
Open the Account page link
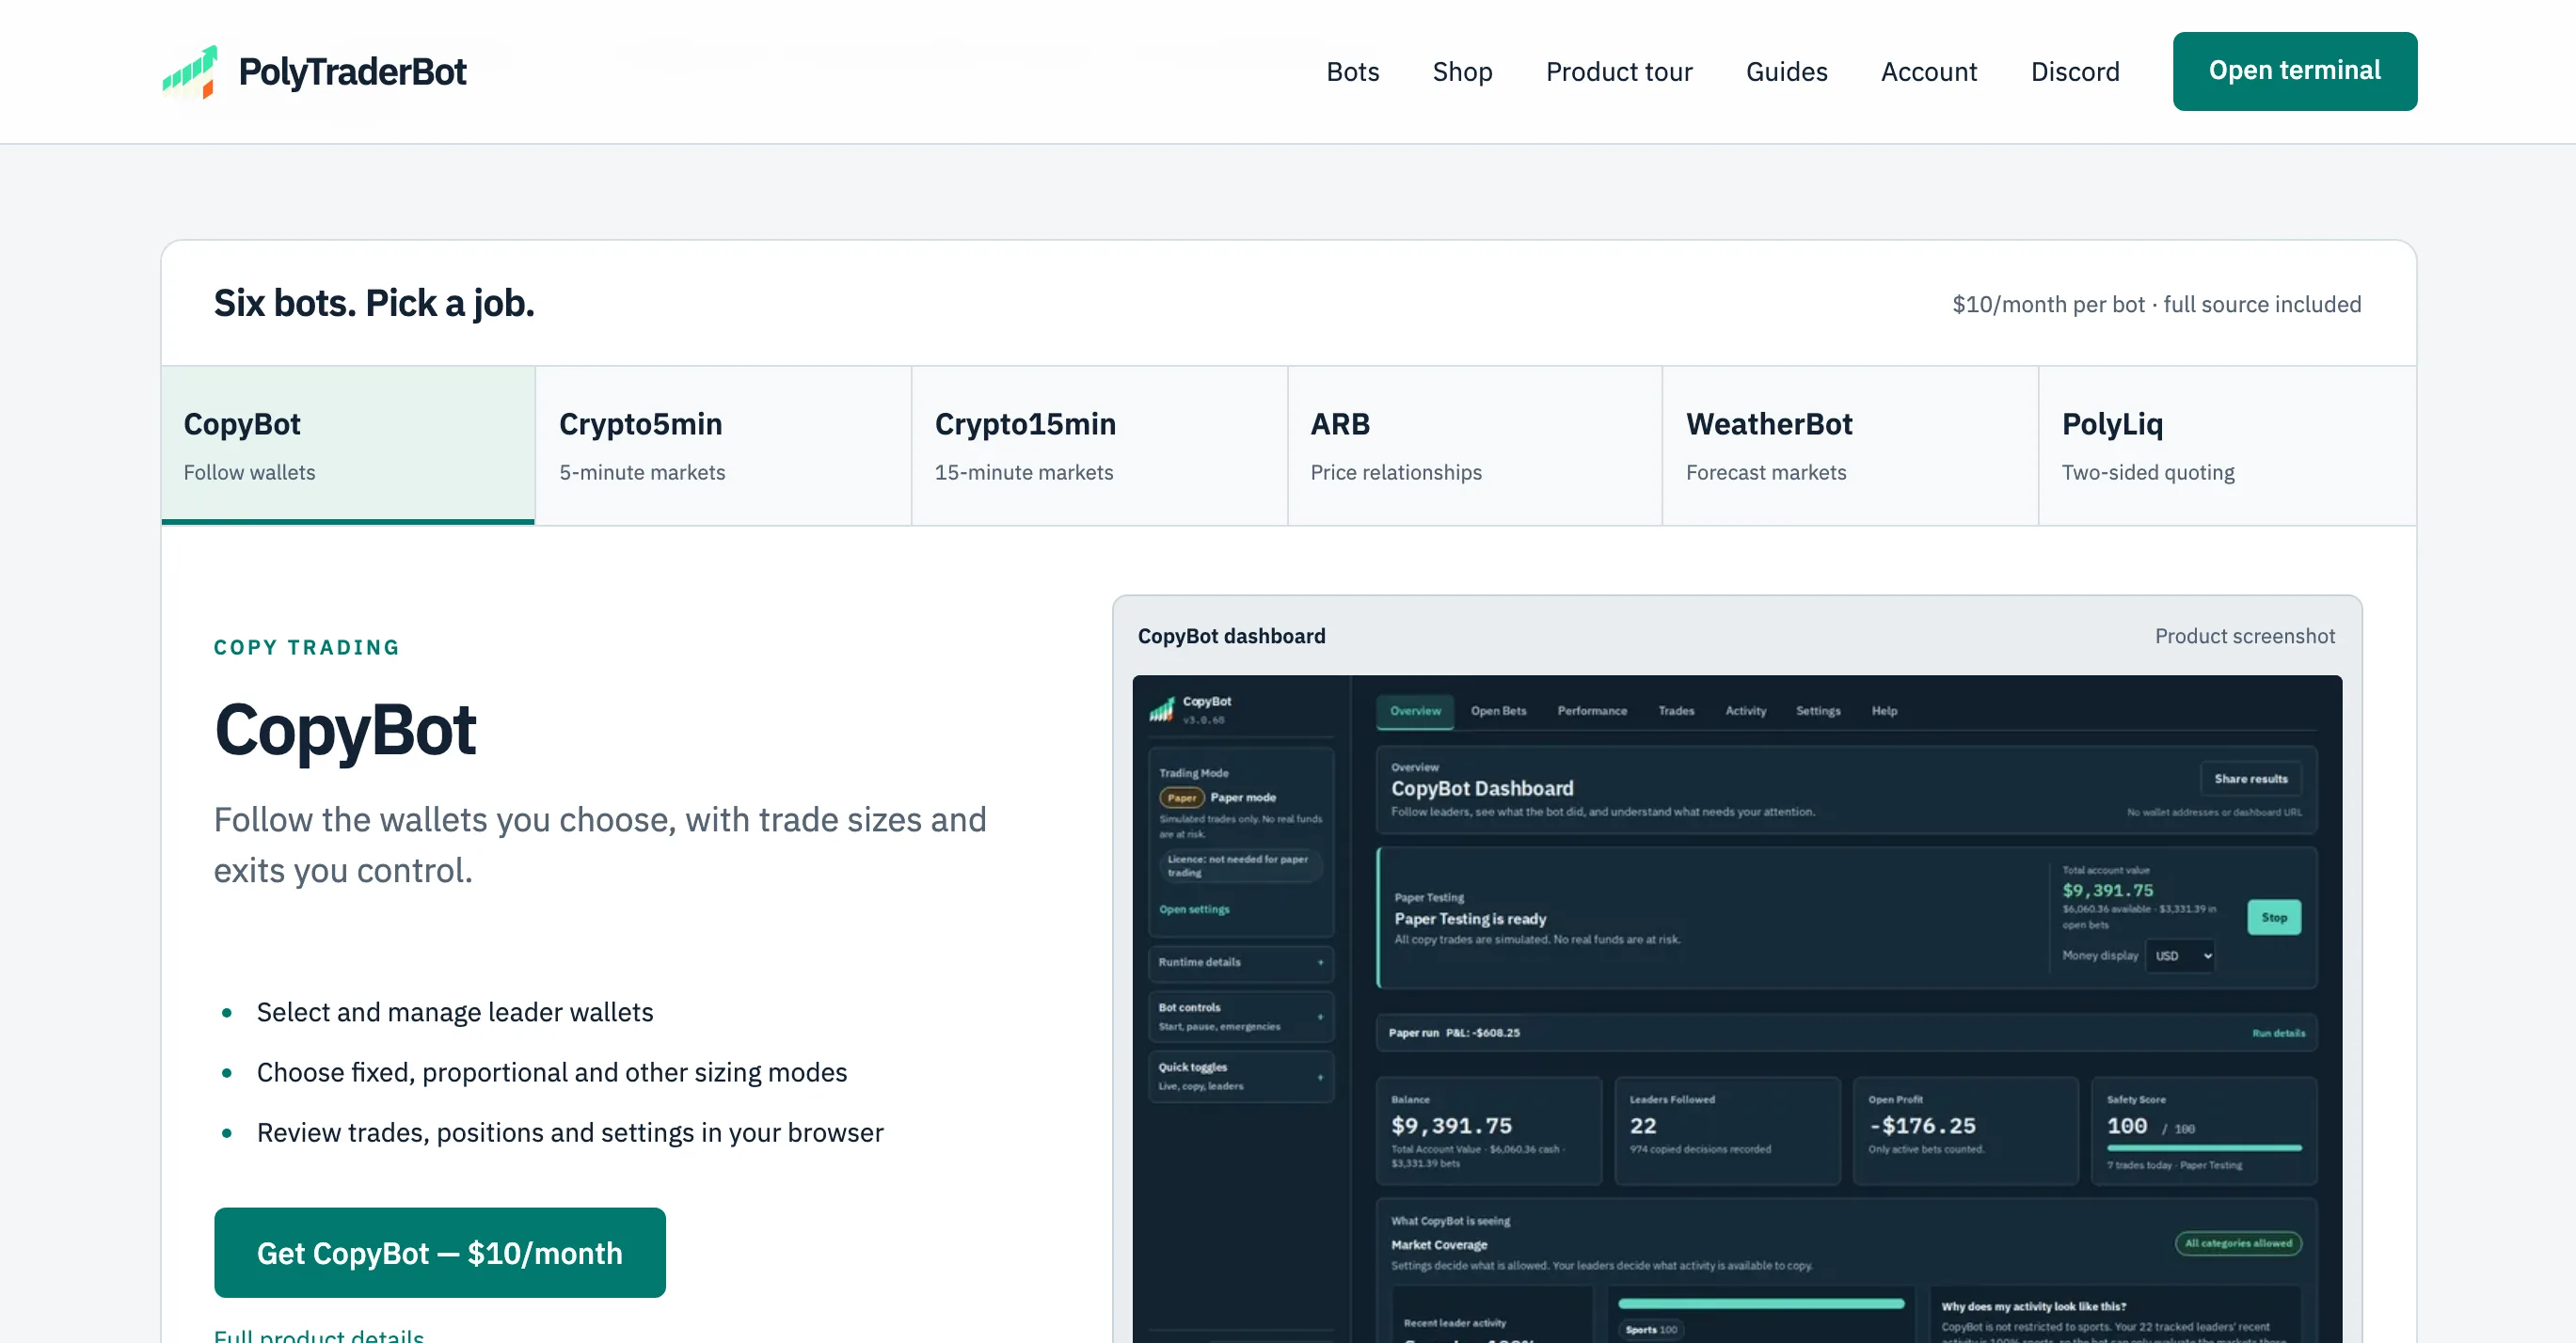pyautogui.click(x=1929, y=71)
